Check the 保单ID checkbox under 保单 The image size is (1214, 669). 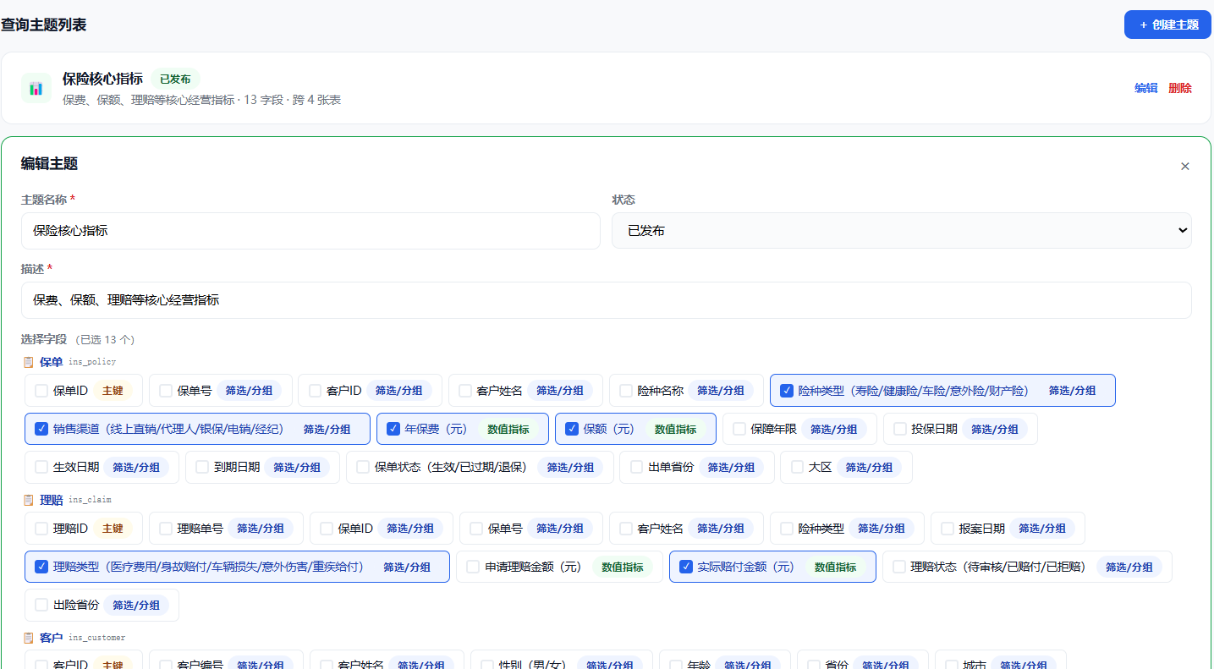coord(41,391)
